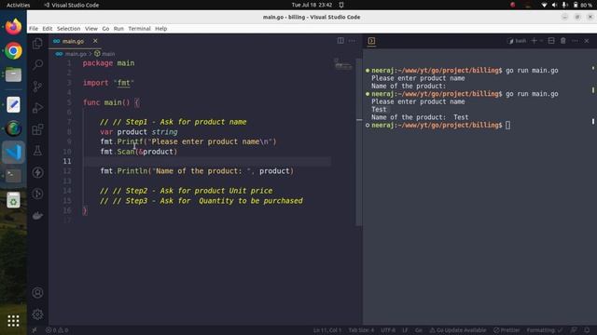597x335 pixels.
Task: Click the Formatting status item
Action: [545, 330]
